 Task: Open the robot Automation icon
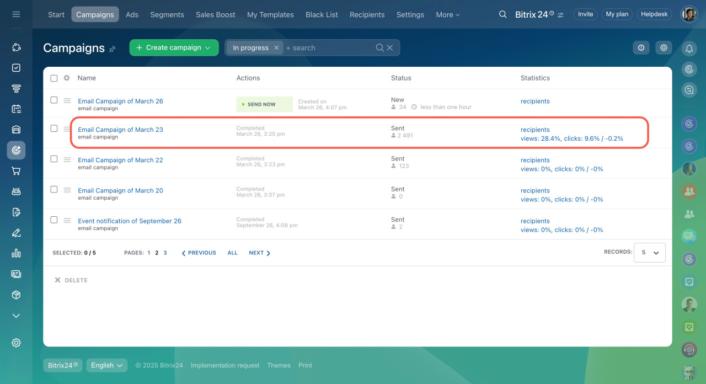pos(16,191)
